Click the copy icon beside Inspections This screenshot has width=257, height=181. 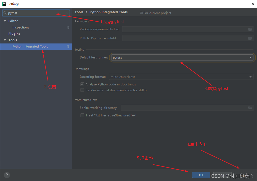coord(68,27)
